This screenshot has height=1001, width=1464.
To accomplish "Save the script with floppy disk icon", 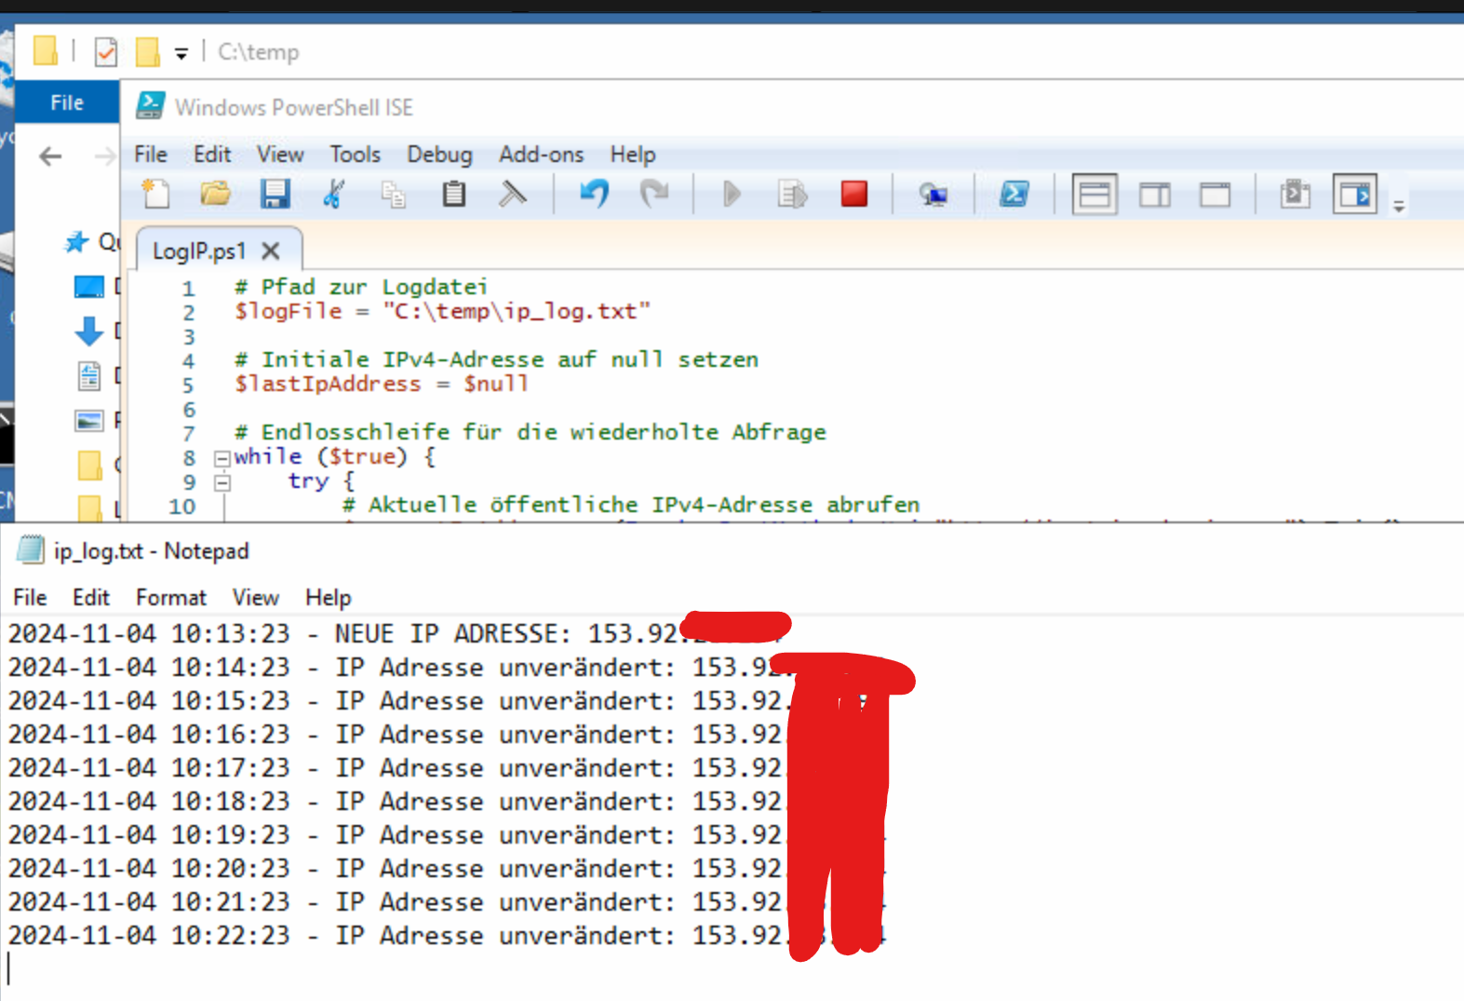I will pos(275,194).
